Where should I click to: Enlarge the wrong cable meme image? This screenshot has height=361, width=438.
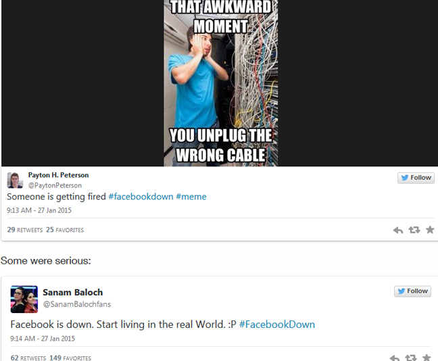click(x=220, y=83)
